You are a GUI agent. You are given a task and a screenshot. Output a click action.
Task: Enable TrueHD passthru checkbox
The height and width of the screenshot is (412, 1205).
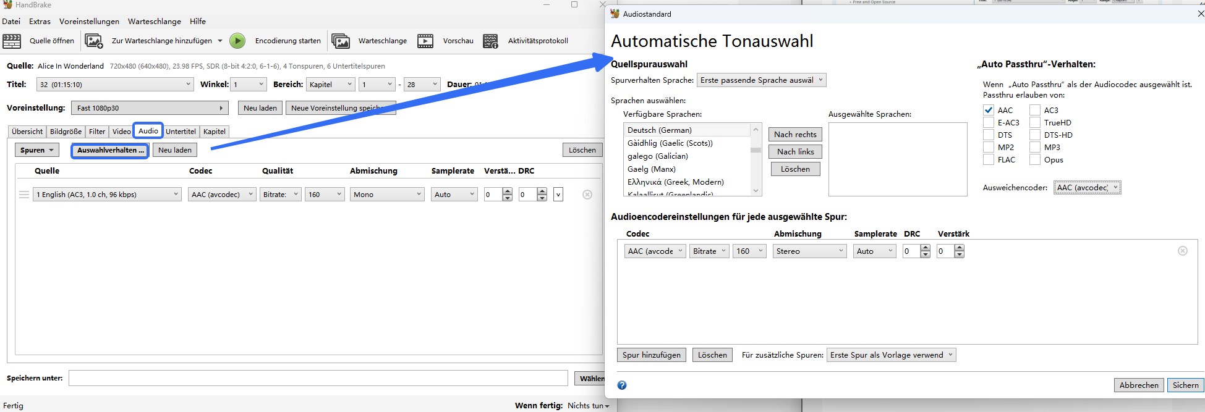pos(1035,122)
